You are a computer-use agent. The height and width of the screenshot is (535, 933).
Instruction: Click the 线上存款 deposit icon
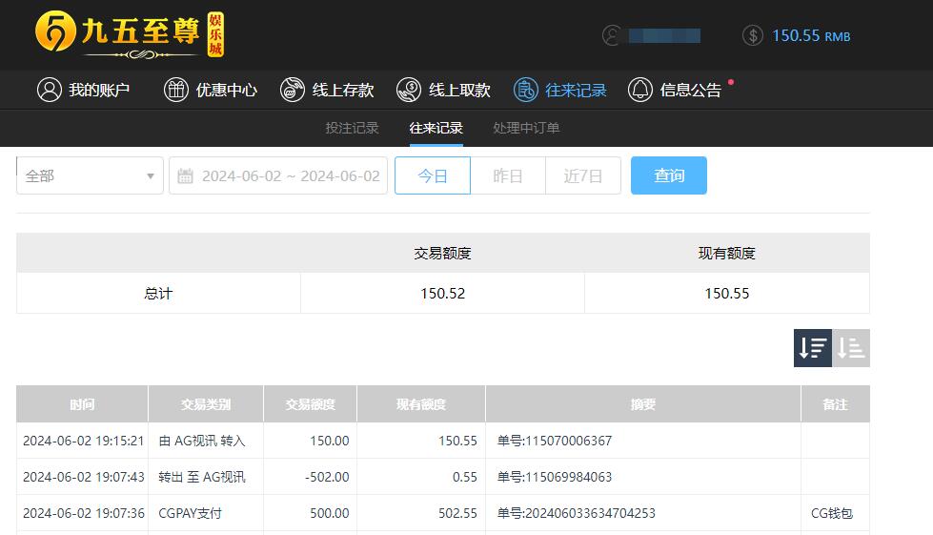pos(293,90)
